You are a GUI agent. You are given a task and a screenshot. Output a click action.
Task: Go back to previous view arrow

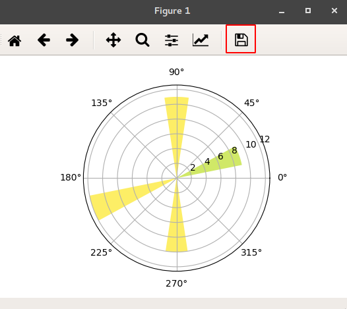pyautogui.click(x=44, y=40)
